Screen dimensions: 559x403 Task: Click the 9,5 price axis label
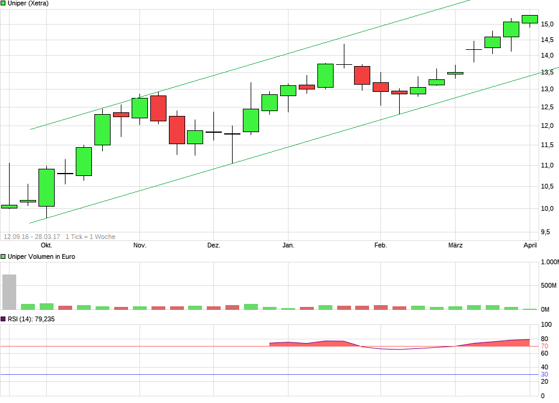click(x=545, y=232)
